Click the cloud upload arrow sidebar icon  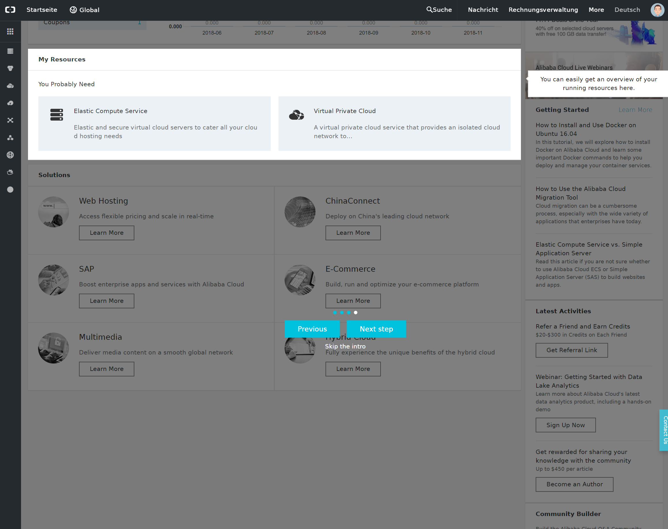[10, 103]
